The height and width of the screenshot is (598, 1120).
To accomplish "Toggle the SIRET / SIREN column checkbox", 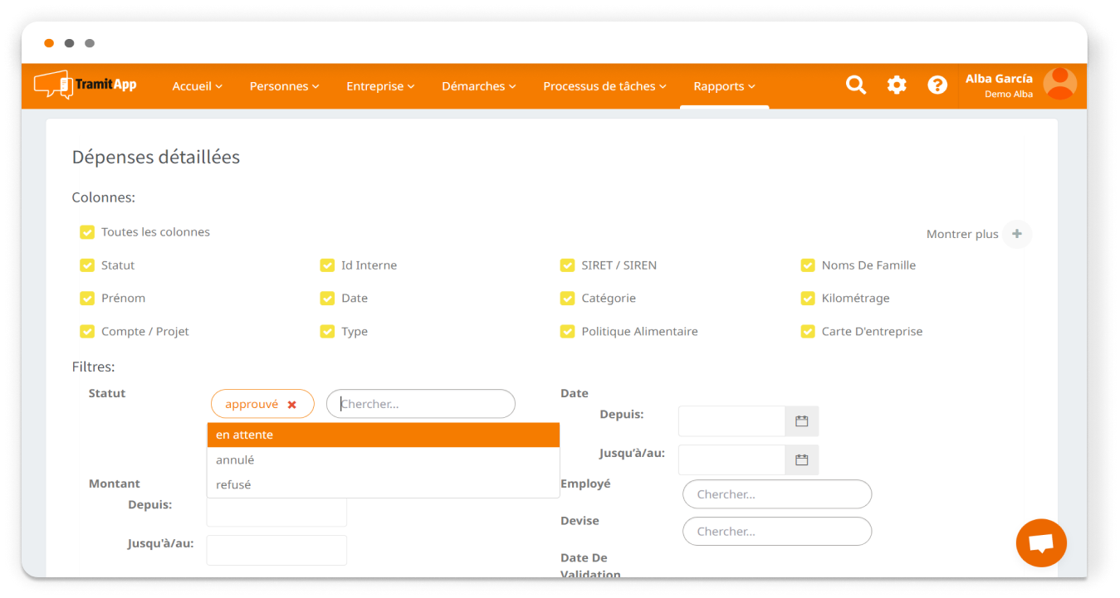I will point(567,265).
